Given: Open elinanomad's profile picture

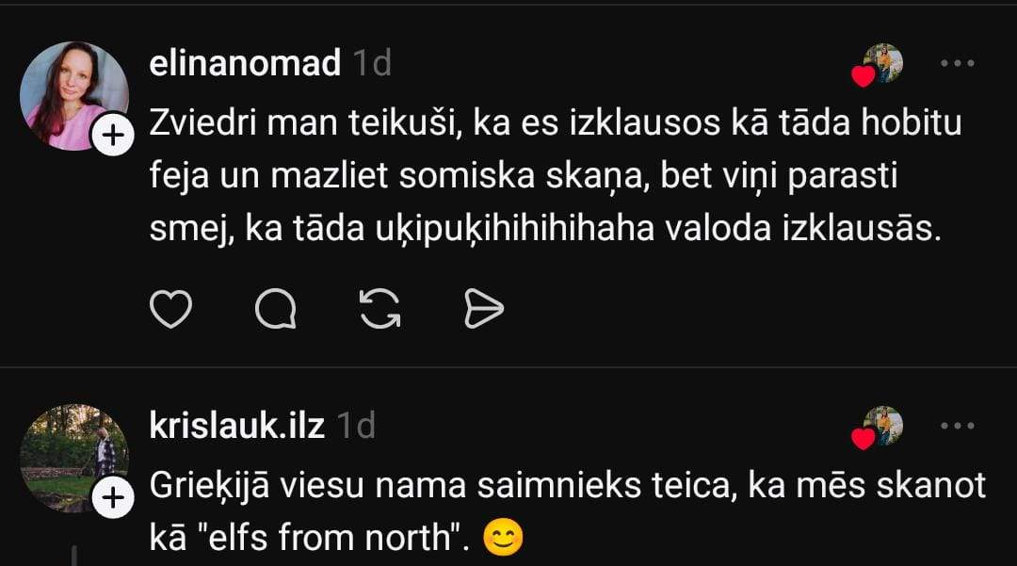Looking at the screenshot, I should click(73, 95).
